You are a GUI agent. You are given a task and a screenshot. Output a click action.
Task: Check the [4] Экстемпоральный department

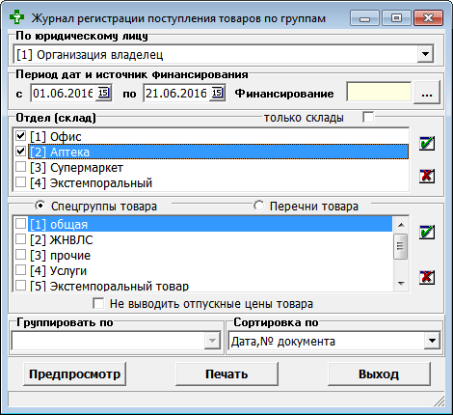pos(21,182)
